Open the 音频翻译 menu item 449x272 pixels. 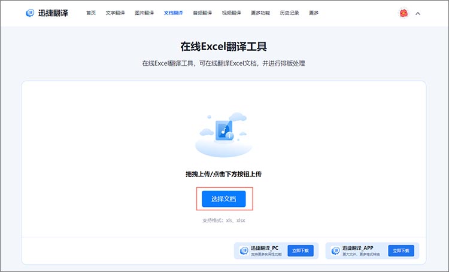pyautogui.click(x=202, y=13)
